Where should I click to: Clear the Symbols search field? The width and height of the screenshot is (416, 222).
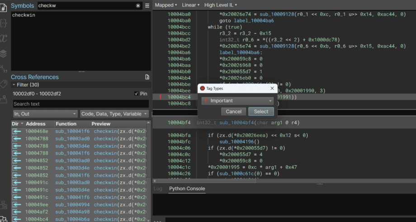click(138, 6)
